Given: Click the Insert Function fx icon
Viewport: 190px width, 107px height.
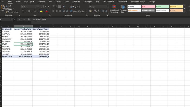Looking at the screenshot, I should pyautogui.click(x=28, y=19).
